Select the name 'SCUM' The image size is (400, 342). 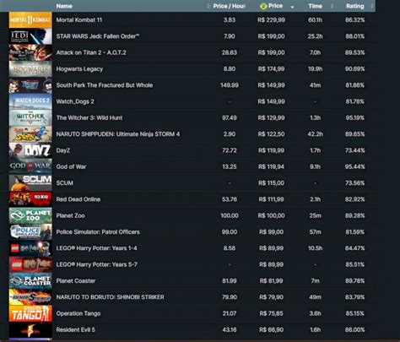[65, 183]
